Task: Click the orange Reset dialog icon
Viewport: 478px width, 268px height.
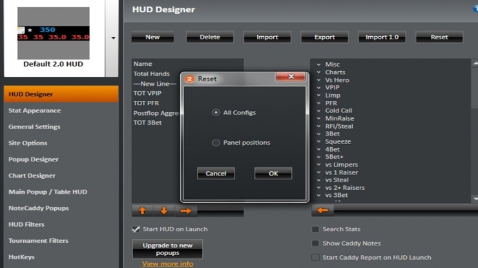Action: point(189,79)
